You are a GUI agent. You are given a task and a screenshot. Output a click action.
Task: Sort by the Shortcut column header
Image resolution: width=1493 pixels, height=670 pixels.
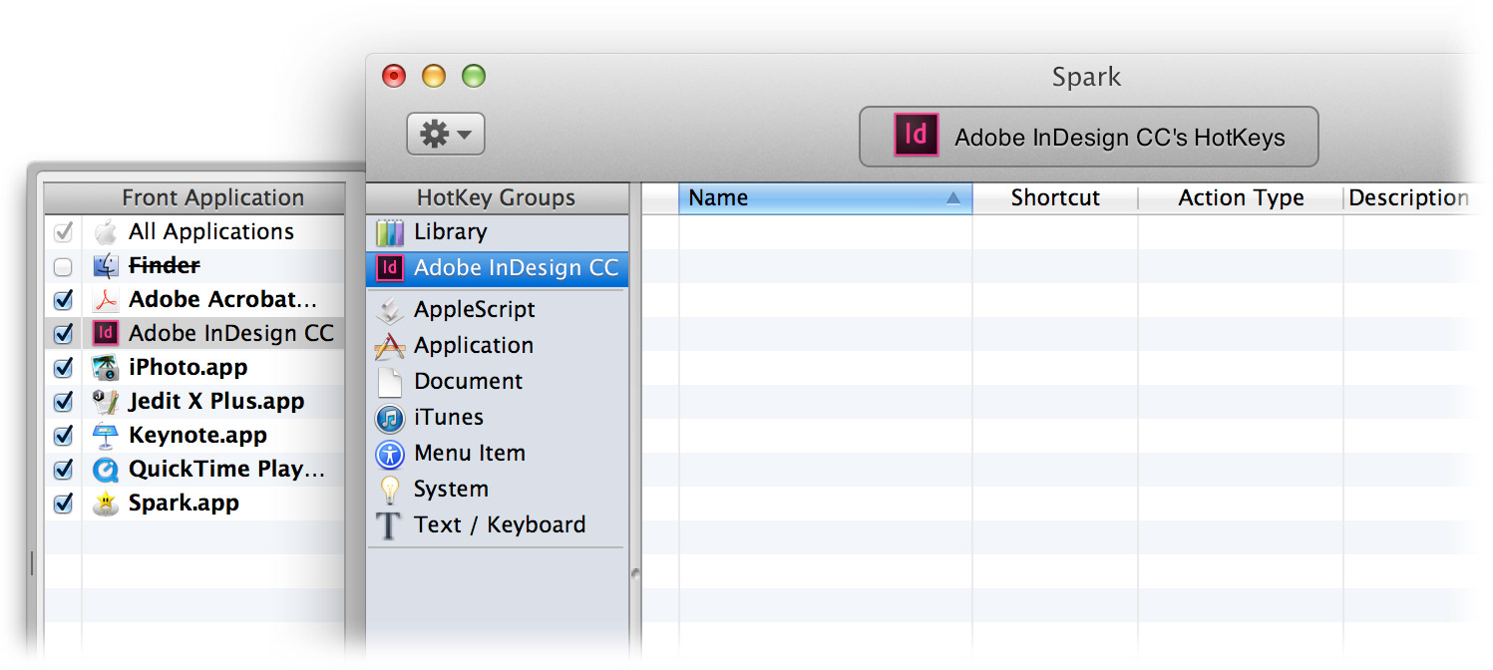(1055, 198)
